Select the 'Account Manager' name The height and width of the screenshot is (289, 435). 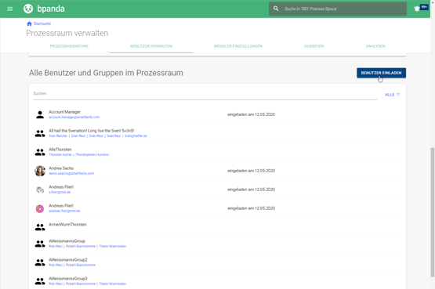(64, 112)
